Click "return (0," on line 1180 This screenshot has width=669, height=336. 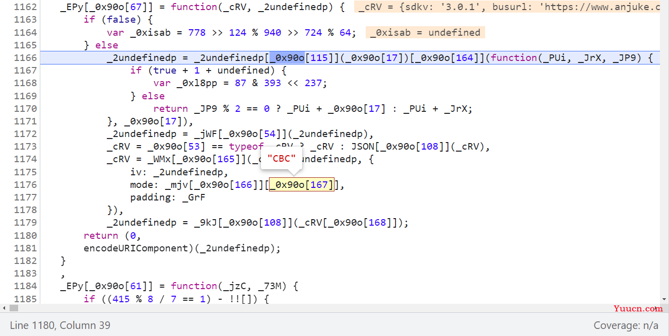click(112, 236)
